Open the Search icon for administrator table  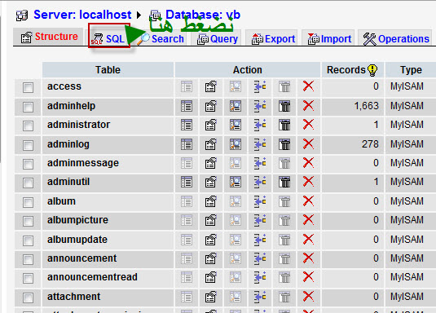point(236,125)
